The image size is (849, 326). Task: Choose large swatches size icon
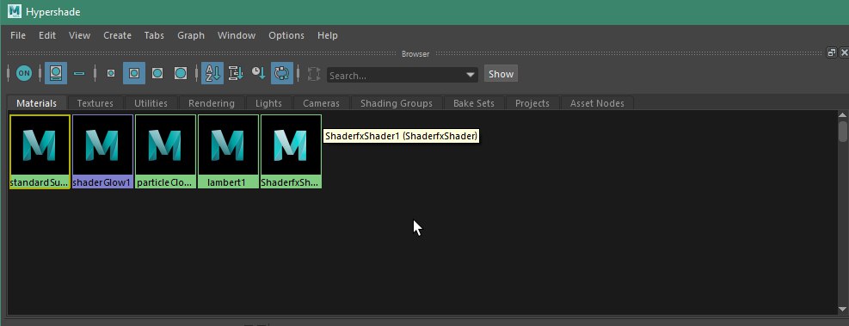coord(157,73)
